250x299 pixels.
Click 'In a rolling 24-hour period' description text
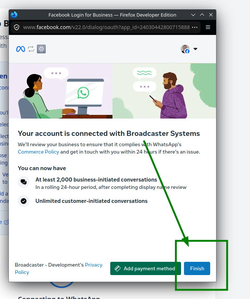(x=111, y=187)
